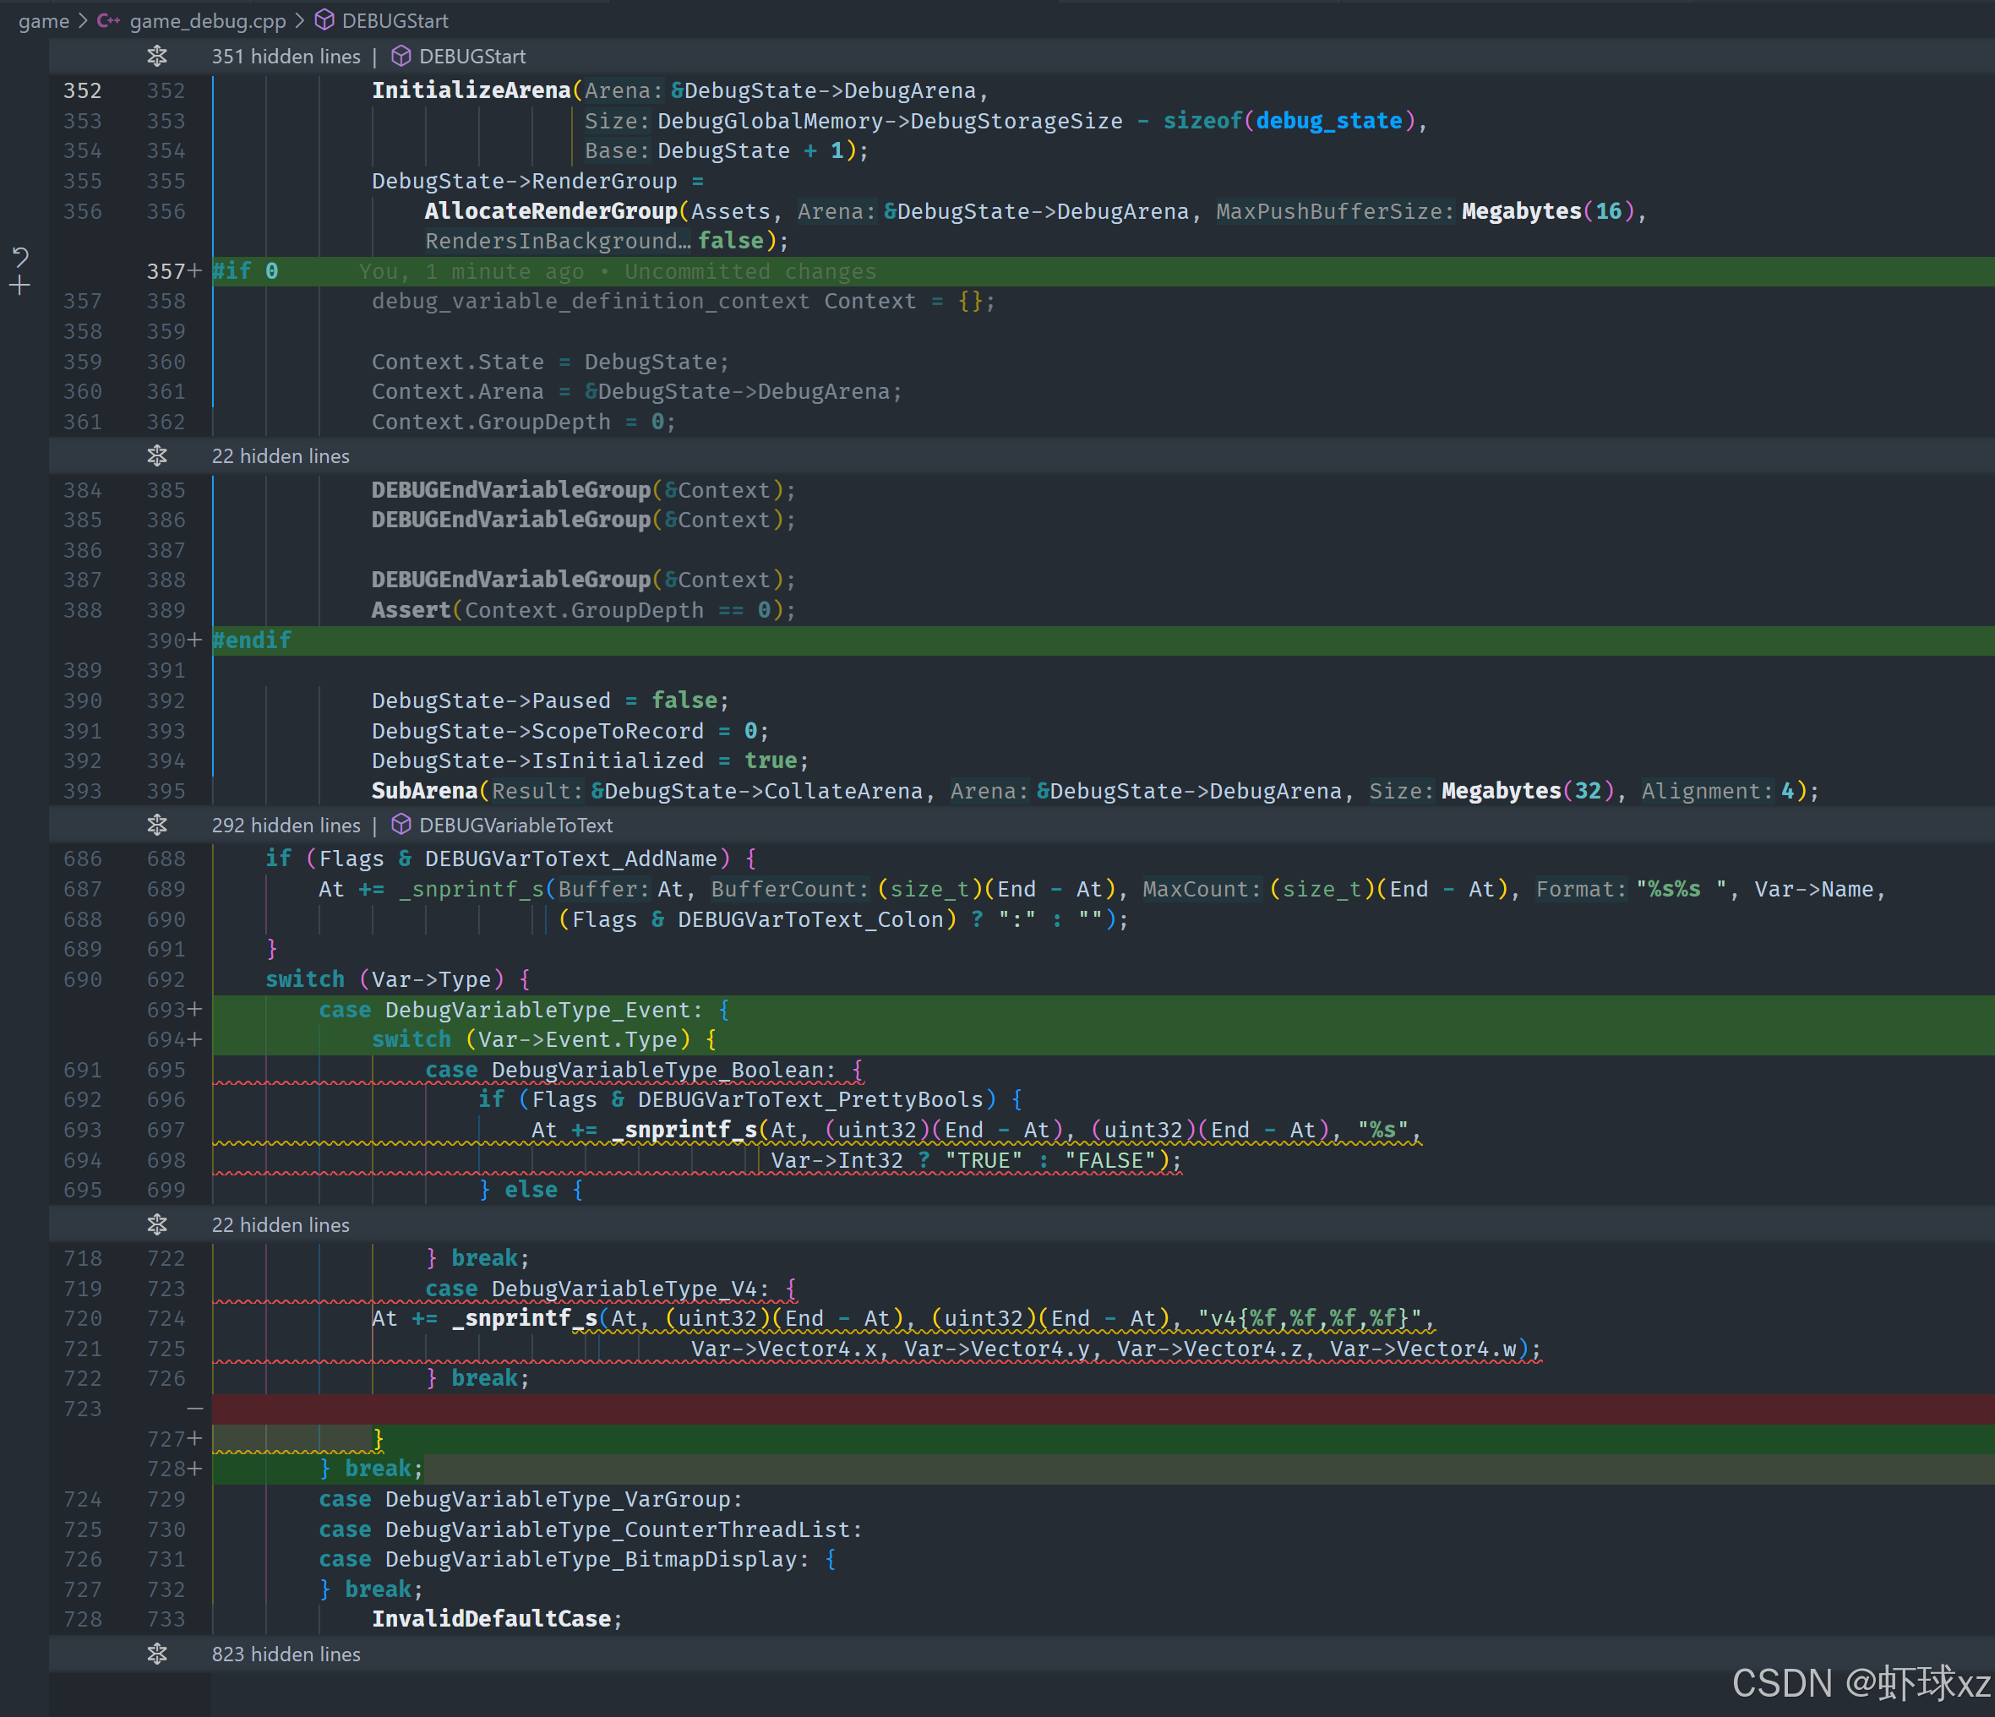Click the DEBUGVariableToText symbol cube icon
This screenshot has width=1995, height=1717.
tap(401, 826)
